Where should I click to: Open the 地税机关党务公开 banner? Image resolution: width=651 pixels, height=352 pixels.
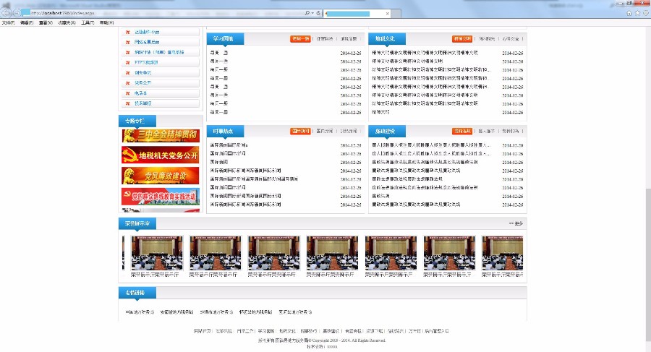coord(161,155)
